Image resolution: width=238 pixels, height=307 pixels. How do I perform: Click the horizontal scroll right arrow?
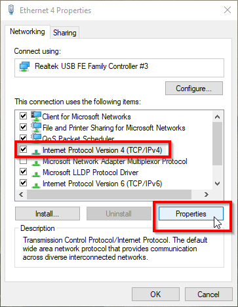[206, 194]
